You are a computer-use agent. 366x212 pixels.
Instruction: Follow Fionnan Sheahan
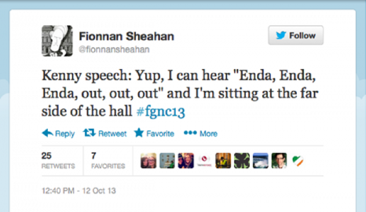(296, 35)
